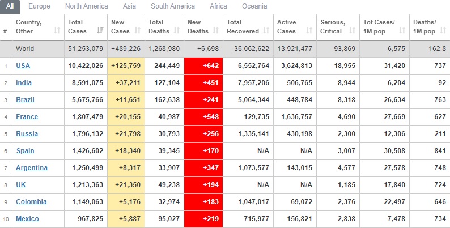Screen dimensions: 450x228
Task: Show South America countries tab
Action: coord(172,6)
